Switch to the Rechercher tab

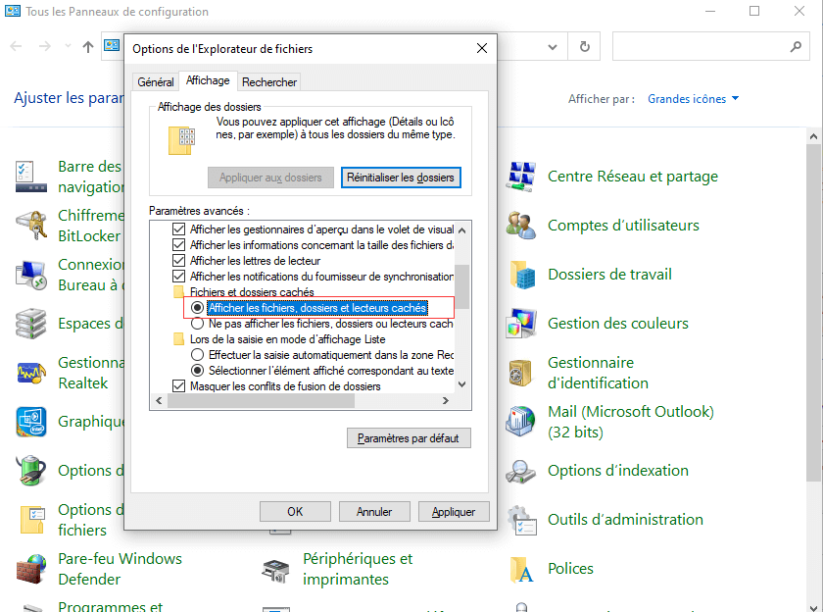[x=269, y=82]
